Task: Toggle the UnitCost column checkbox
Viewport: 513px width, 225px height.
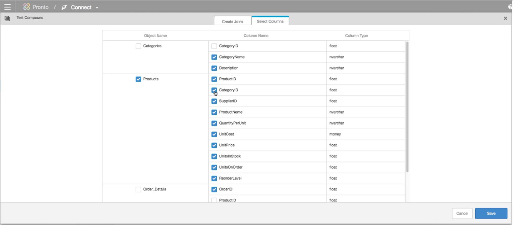Action: click(214, 134)
